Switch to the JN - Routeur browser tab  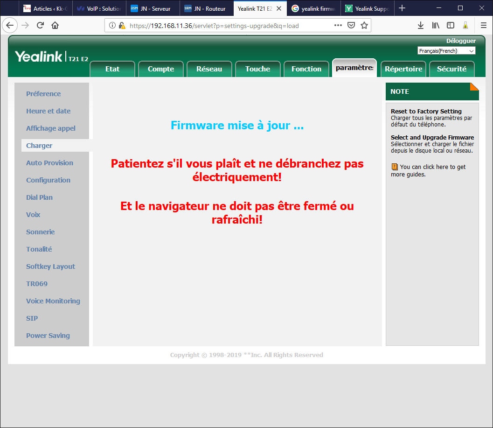pyautogui.click(x=206, y=8)
